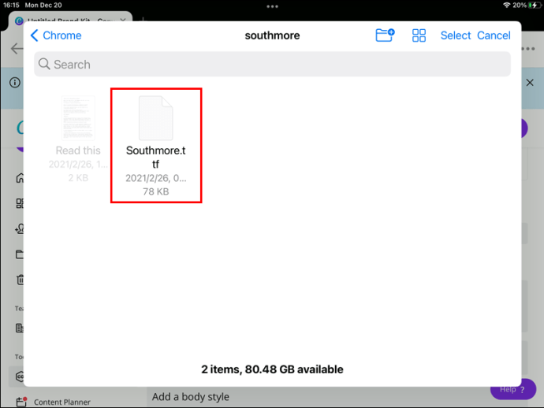Click the 16:15 clock in status bar
The width and height of the screenshot is (544, 408).
pos(12,5)
